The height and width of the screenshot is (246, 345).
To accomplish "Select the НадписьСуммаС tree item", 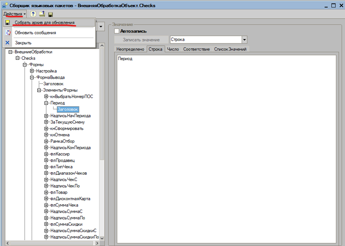I will click(67, 211).
